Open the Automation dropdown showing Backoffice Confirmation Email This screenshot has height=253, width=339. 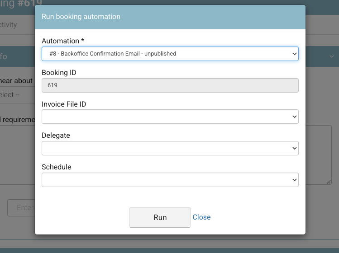(x=170, y=54)
